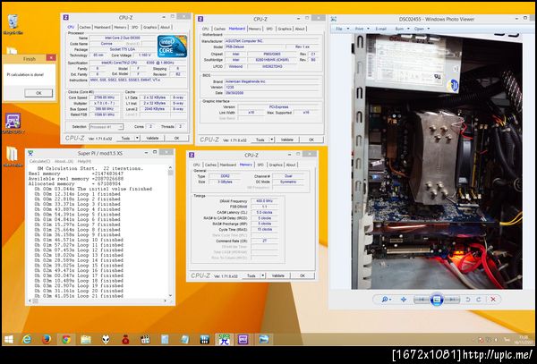Launch Chrome from taskbar
The image size is (537, 364).
click(66, 339)
